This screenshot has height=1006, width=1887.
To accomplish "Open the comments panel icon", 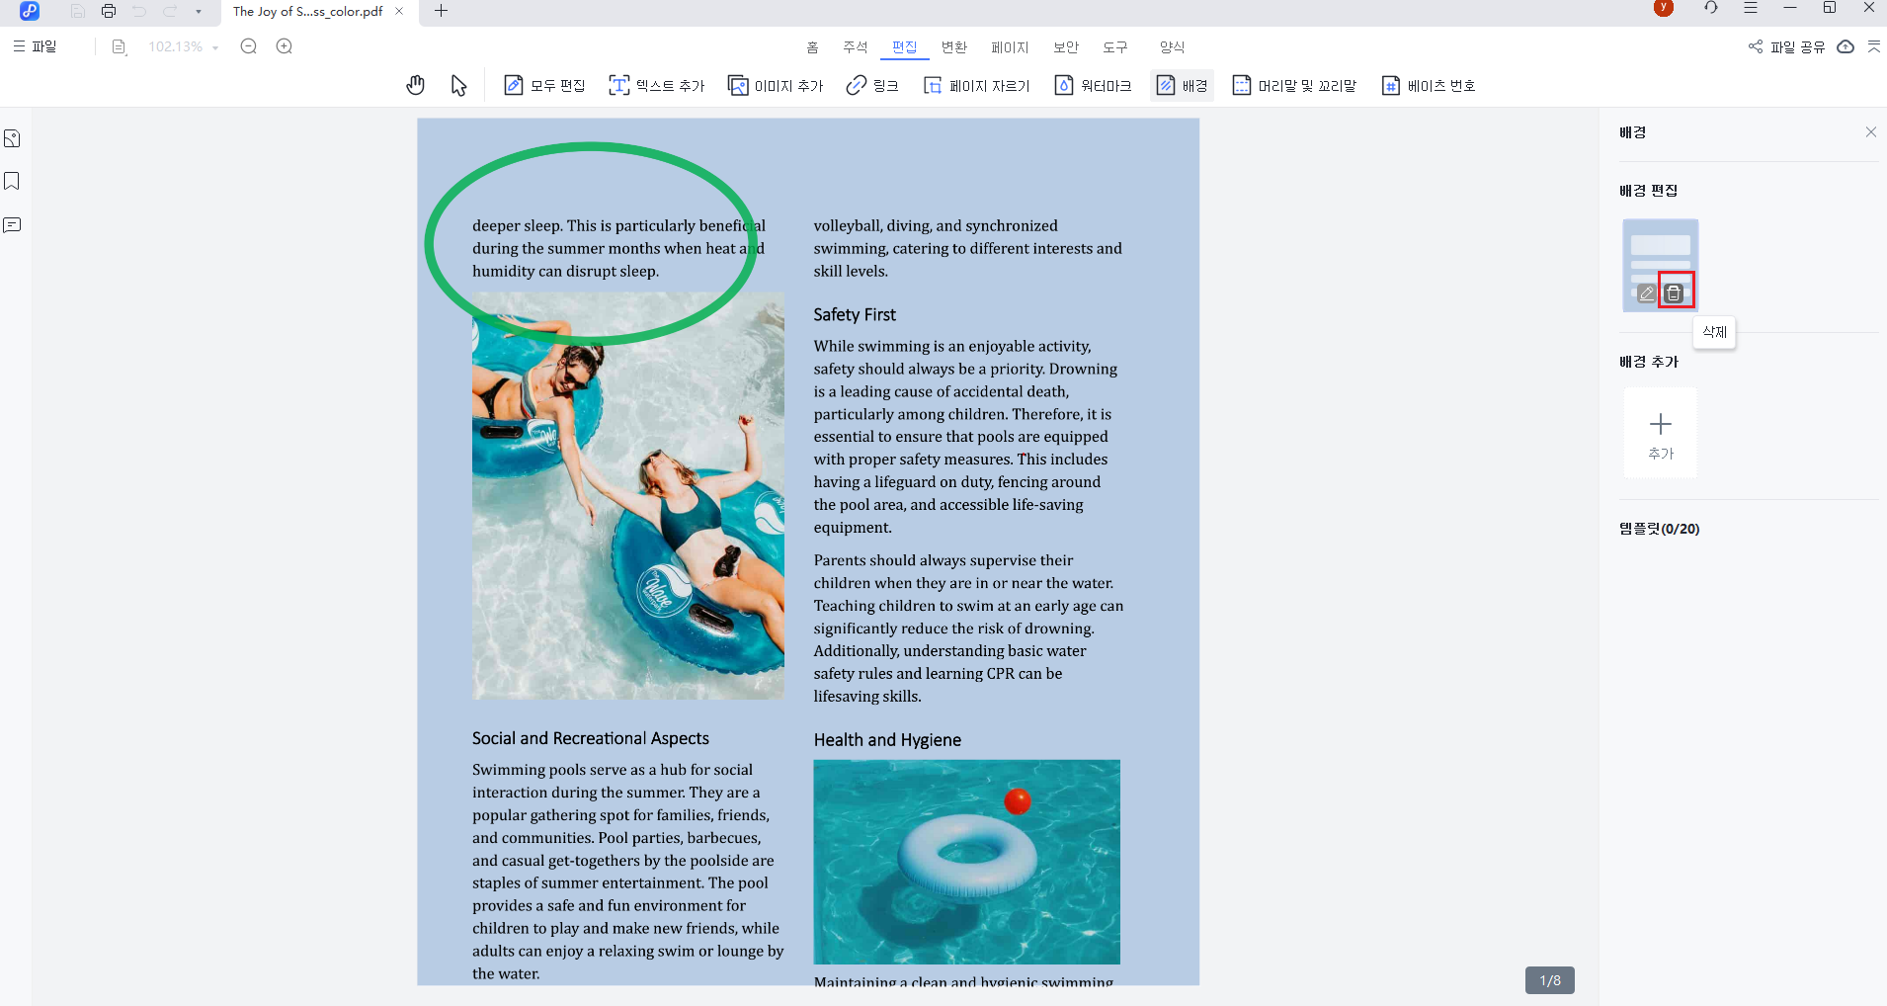I will coord(13,225).
